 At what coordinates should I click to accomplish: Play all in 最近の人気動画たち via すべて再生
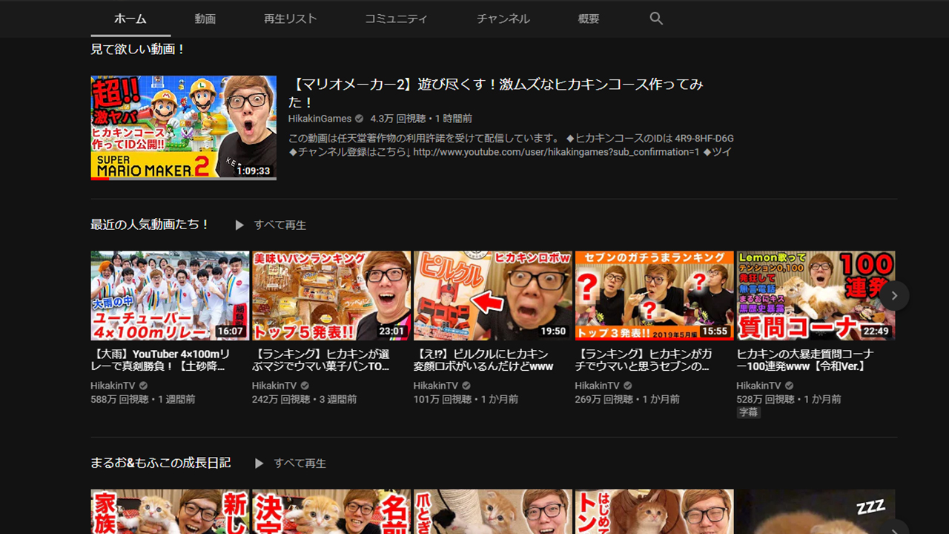tap(280, 225)
